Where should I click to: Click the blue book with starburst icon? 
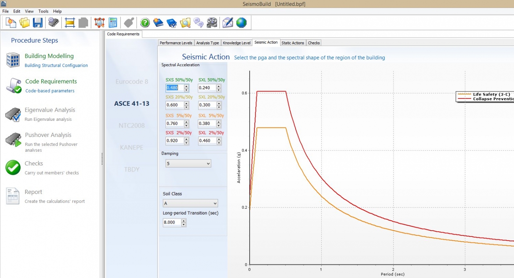[x=158, y=23]
